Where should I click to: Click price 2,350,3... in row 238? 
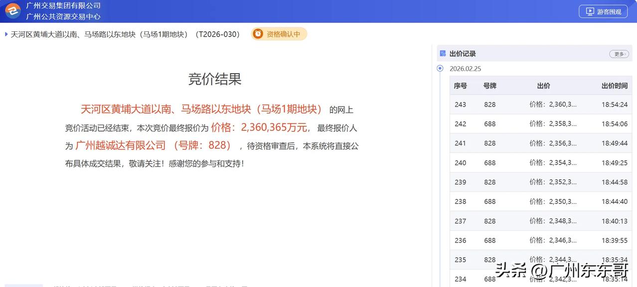click(553, 201)
